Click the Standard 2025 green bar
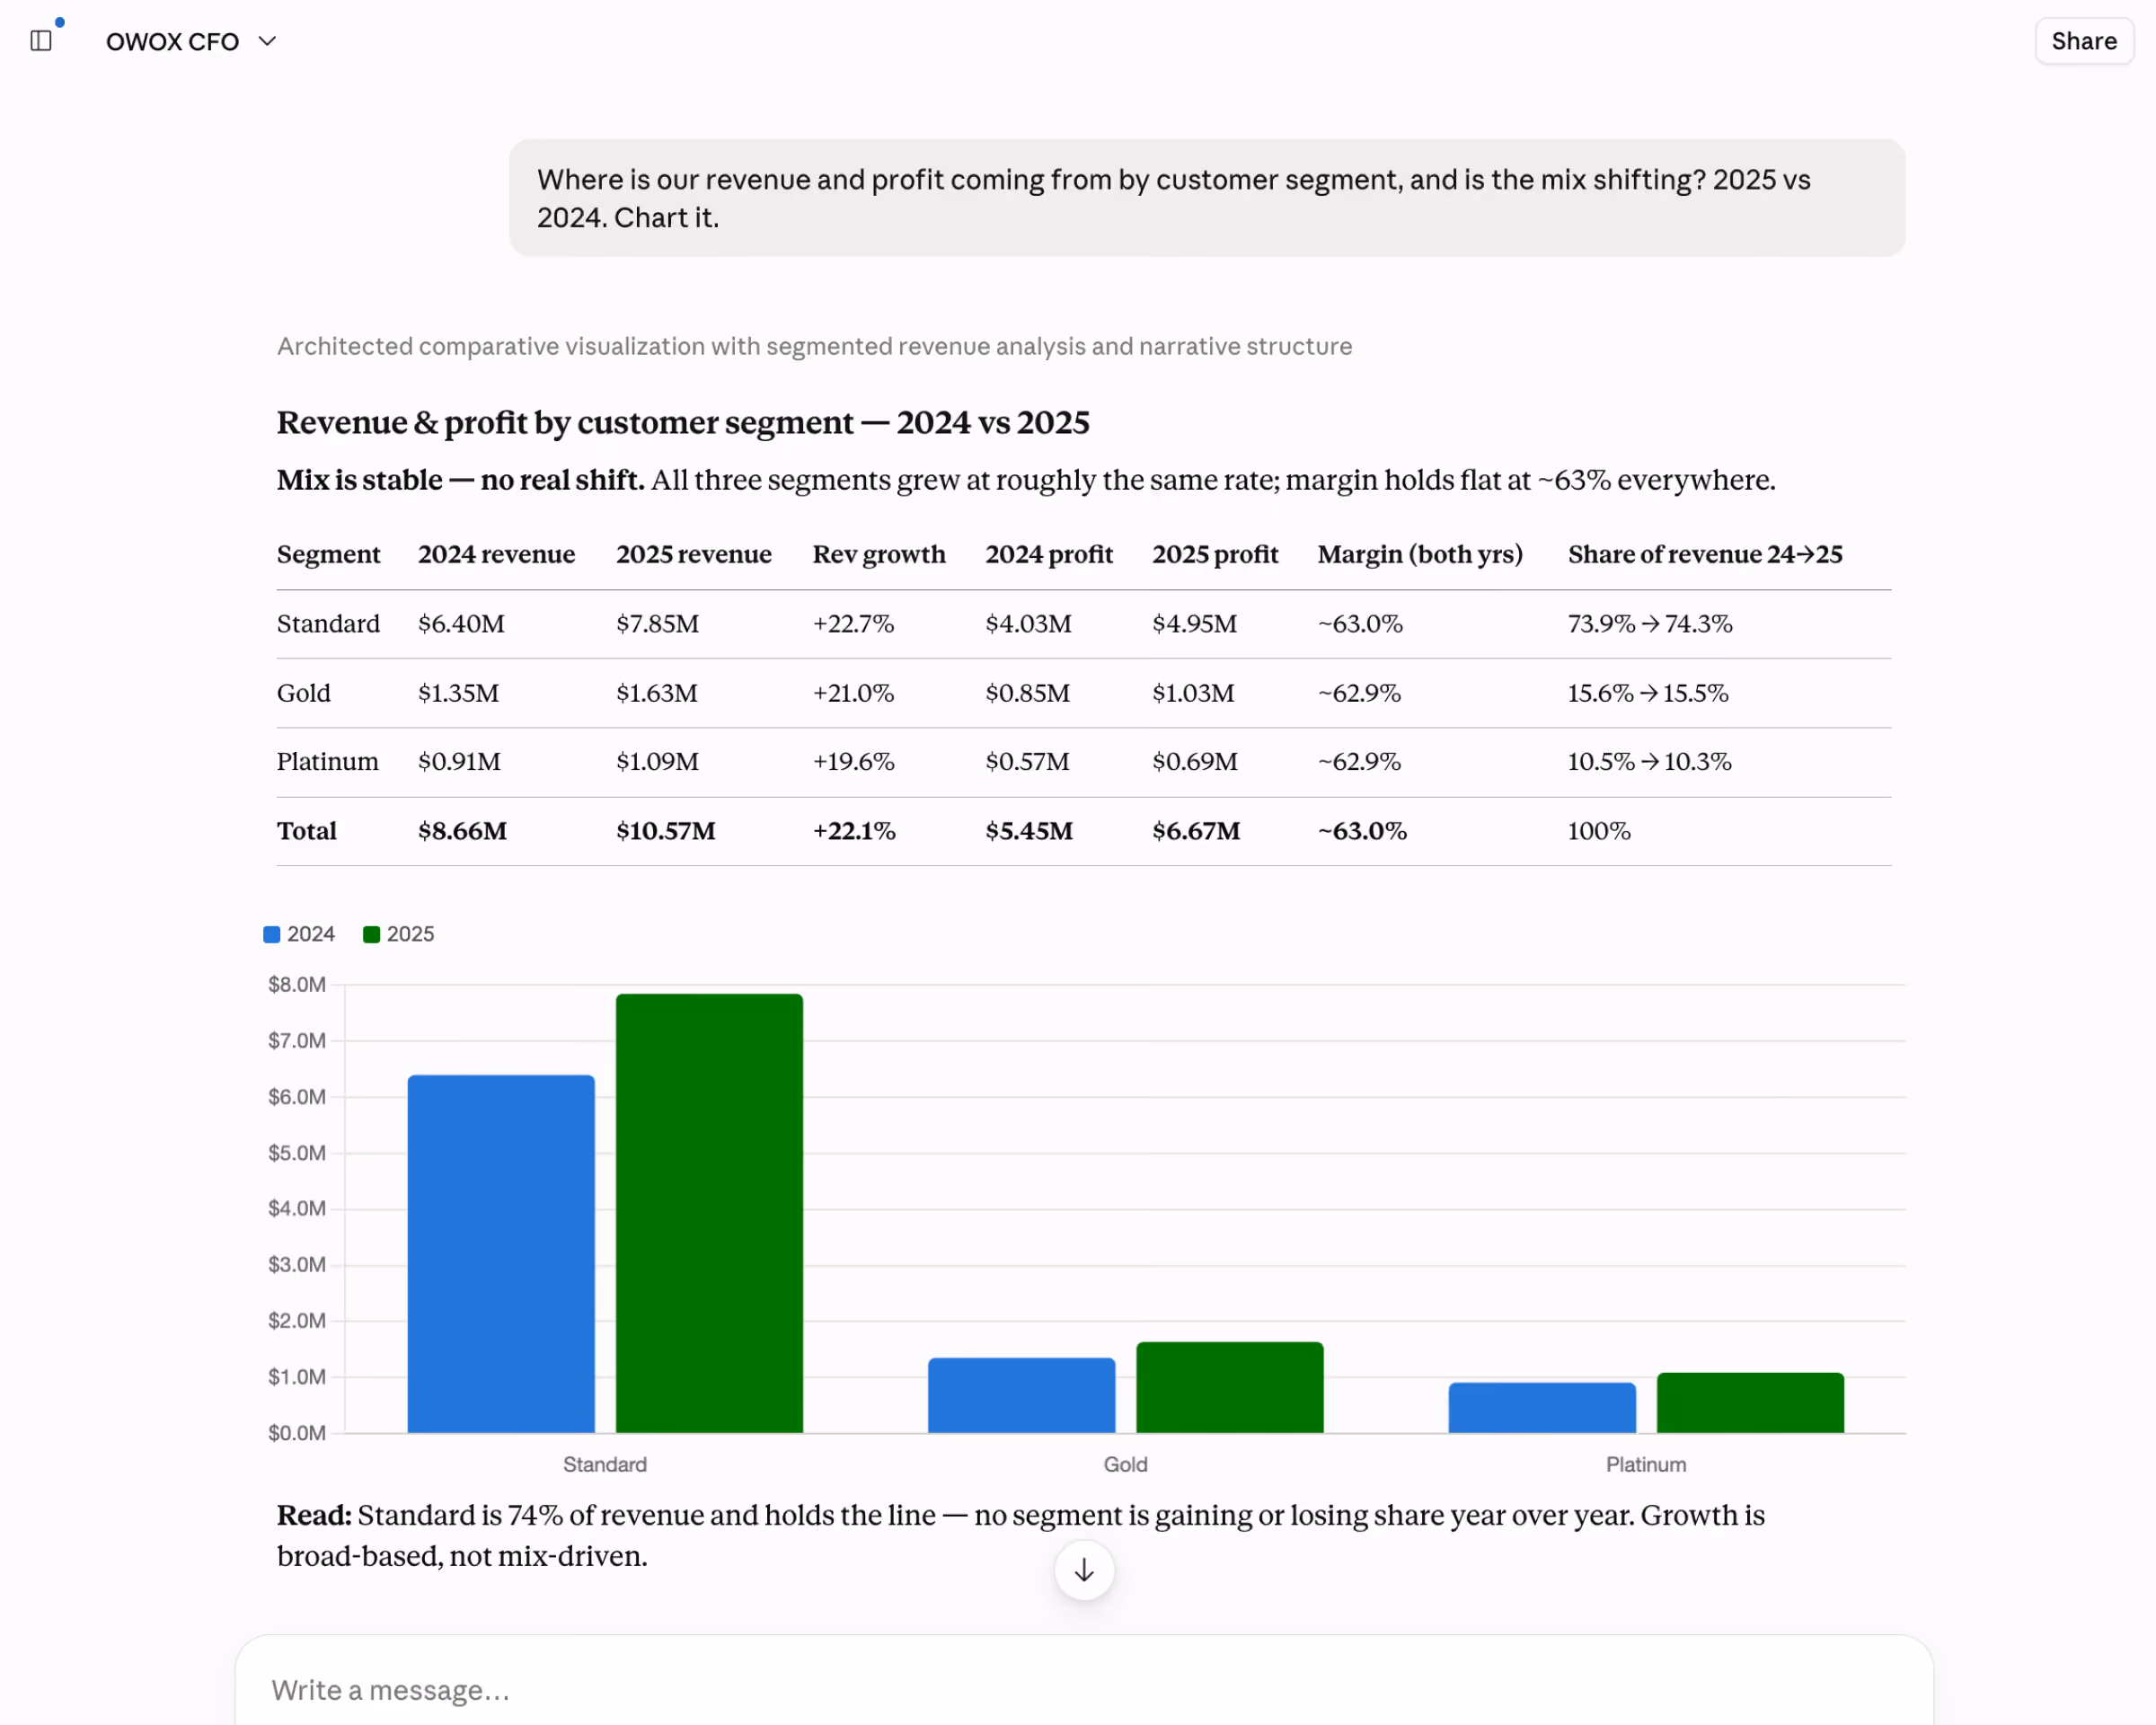 (709, 1213)
